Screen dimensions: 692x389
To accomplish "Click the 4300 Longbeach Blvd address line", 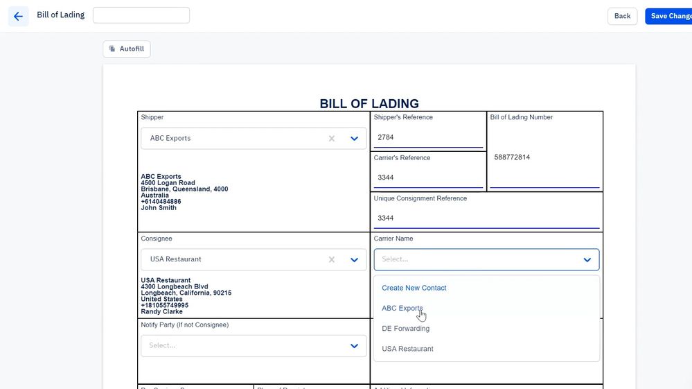I will coord(175,286).
